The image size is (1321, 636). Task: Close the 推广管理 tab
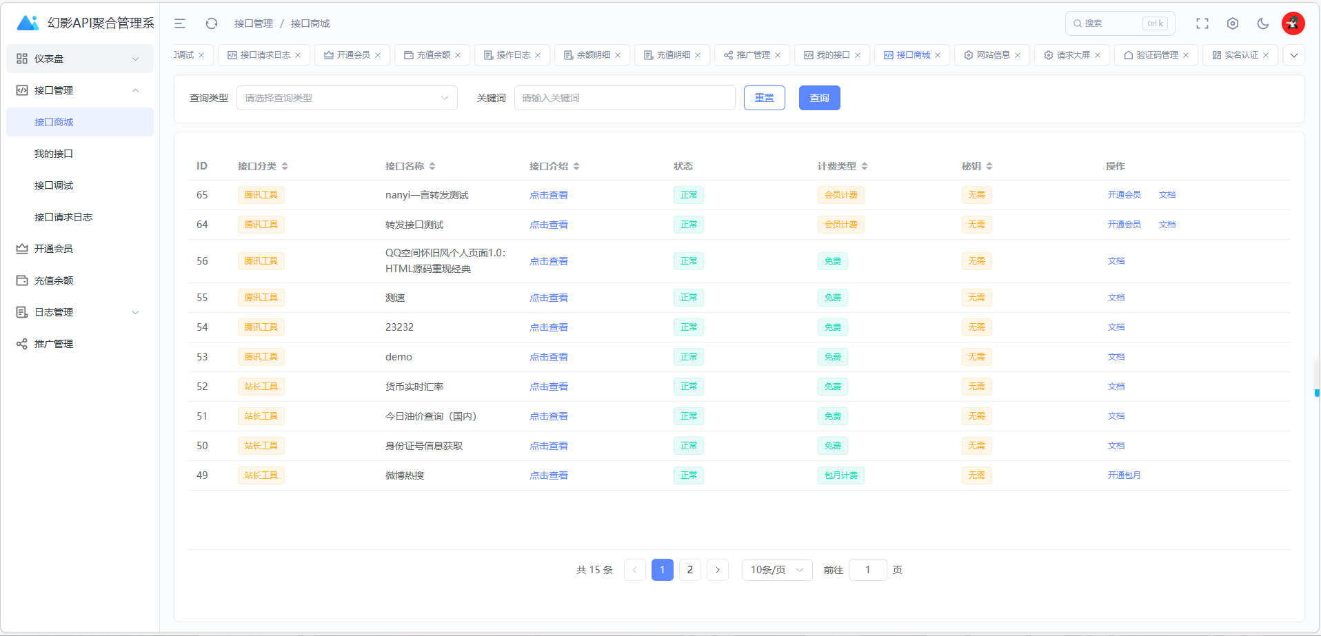click(778, 55)
